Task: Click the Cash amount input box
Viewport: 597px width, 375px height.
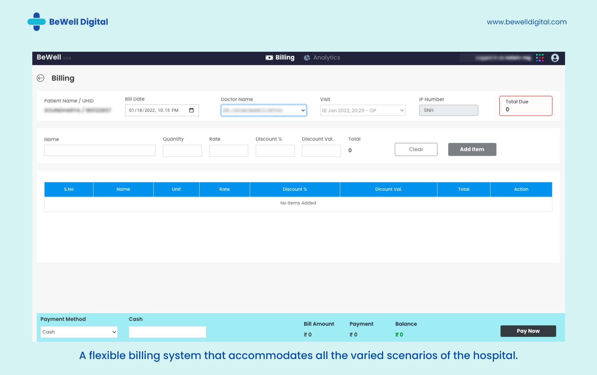Action: click(167, 332)
